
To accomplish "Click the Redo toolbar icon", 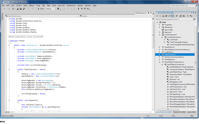I will tap(33, 9).
